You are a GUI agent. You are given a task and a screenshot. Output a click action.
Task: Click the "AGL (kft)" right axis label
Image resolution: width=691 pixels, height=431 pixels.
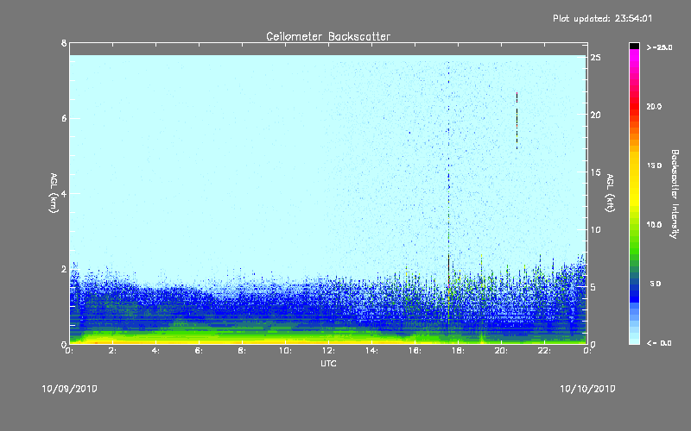point(611,193)
